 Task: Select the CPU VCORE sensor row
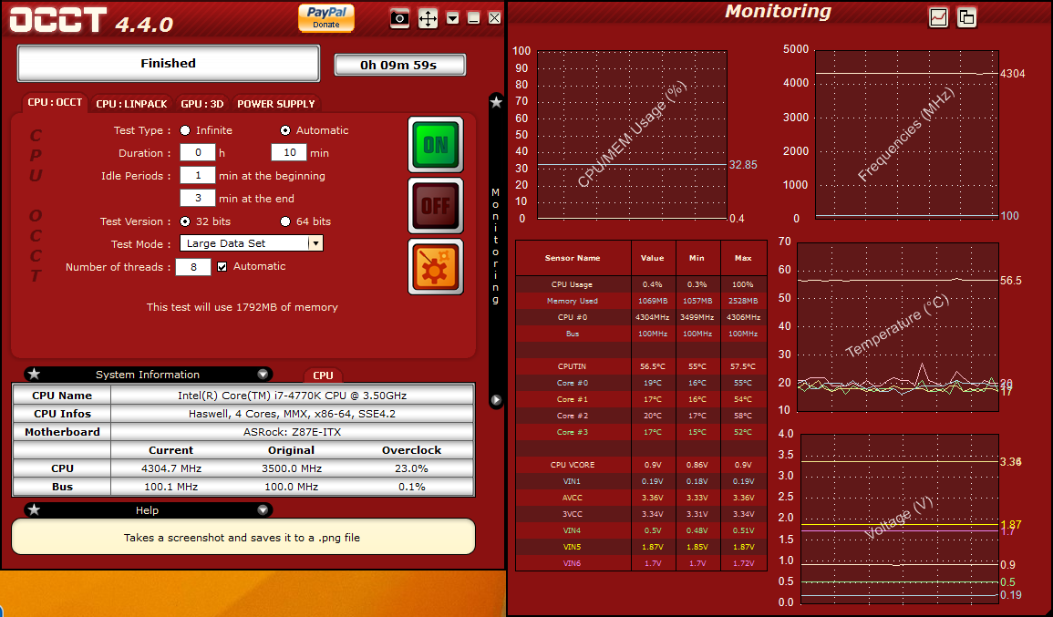[641, 465]
